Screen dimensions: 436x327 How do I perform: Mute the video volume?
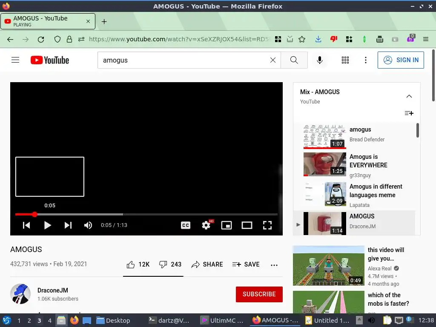[x=88, y=225]
